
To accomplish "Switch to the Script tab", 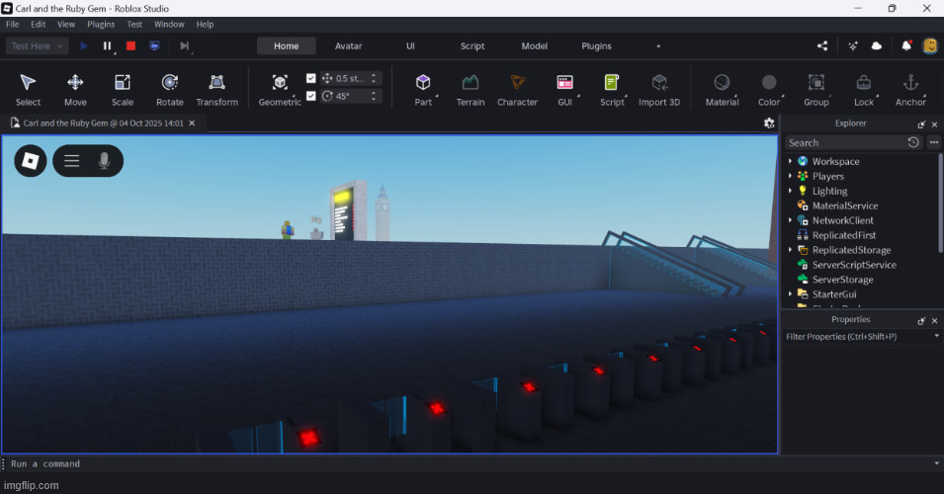I will pyautogui.click(x=472, y=45).
